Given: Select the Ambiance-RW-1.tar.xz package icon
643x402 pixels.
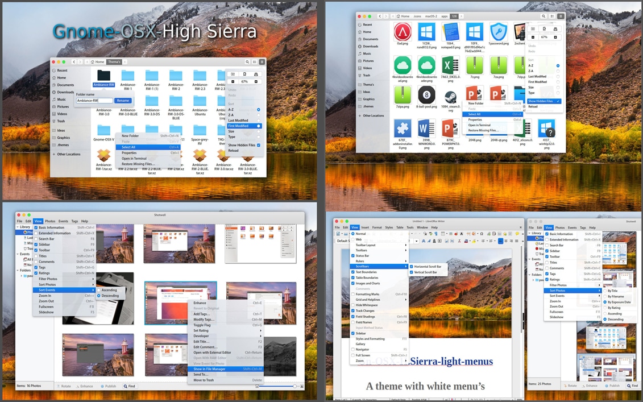Looking at the screenshot, I should 103,155.
